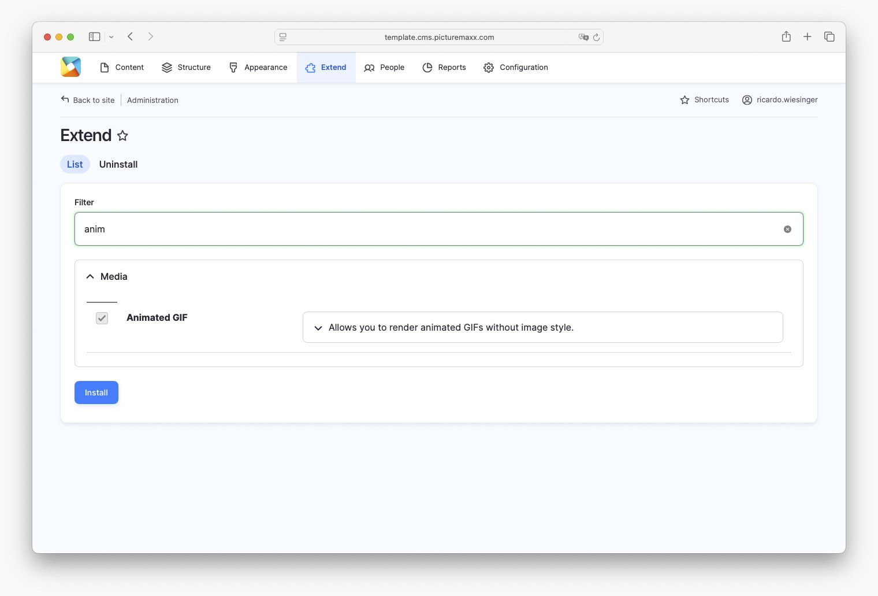Uncheck the Animated GIF module

[102, 318]
